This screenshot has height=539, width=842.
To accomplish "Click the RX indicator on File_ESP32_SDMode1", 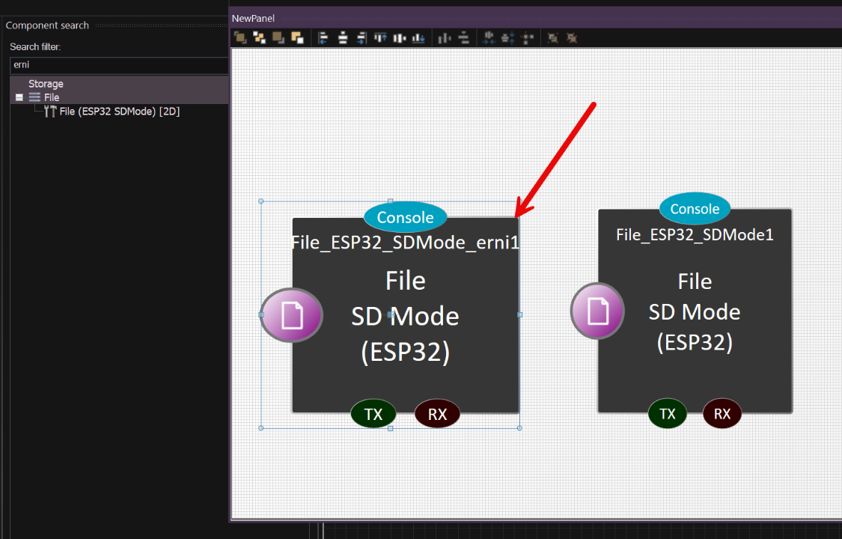I will (722, 413).
